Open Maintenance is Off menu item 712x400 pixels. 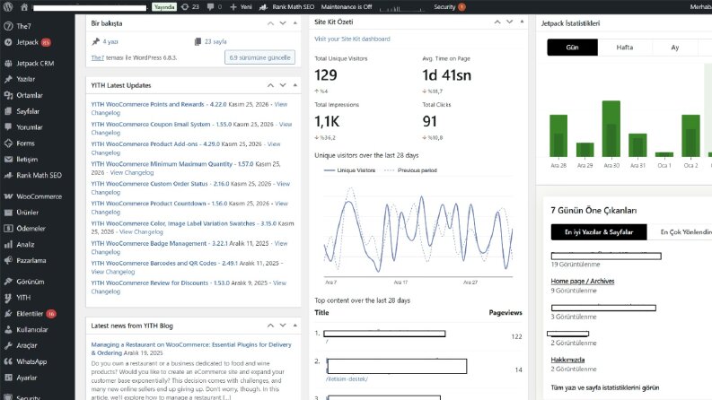tap(347, 7)
